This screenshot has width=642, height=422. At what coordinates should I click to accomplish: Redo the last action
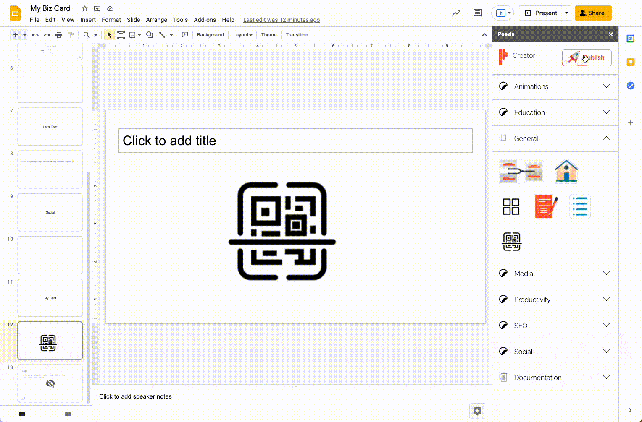coord(47,35)
